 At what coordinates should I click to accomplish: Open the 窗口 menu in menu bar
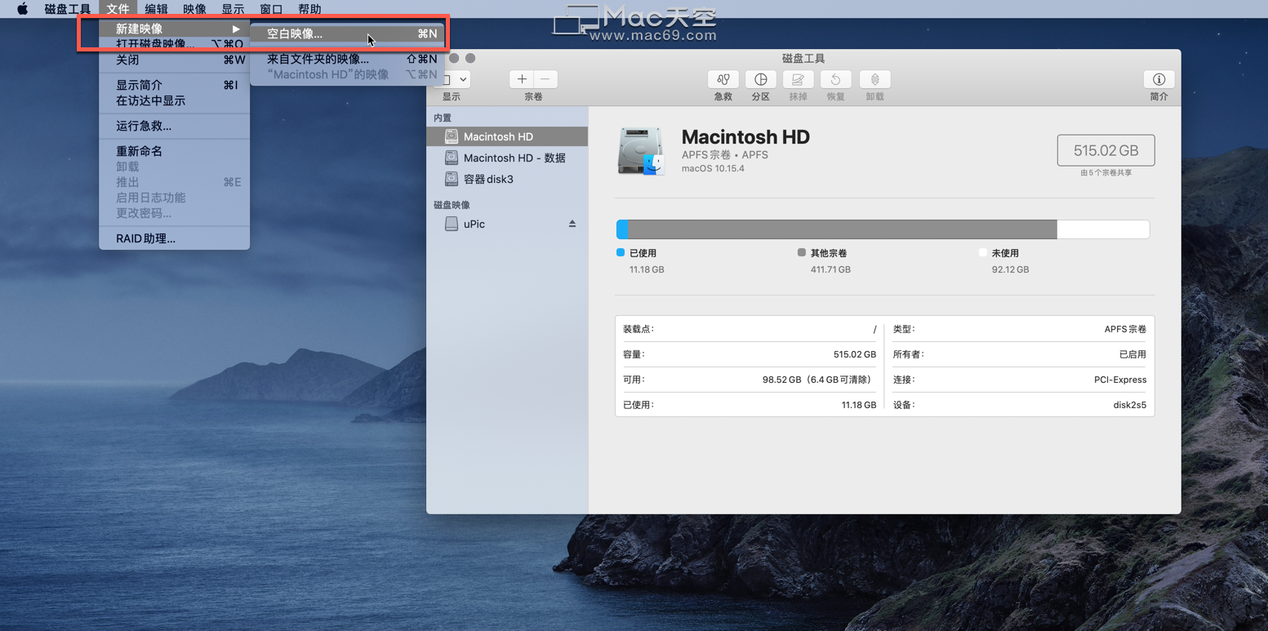[271, 9]
